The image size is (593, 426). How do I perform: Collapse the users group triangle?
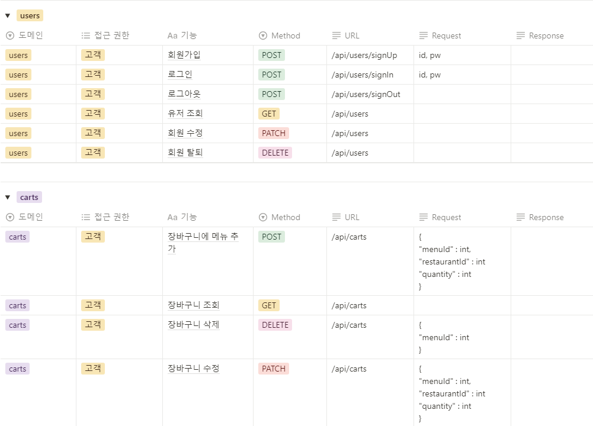pyautogui.click(x=8, y=16)
